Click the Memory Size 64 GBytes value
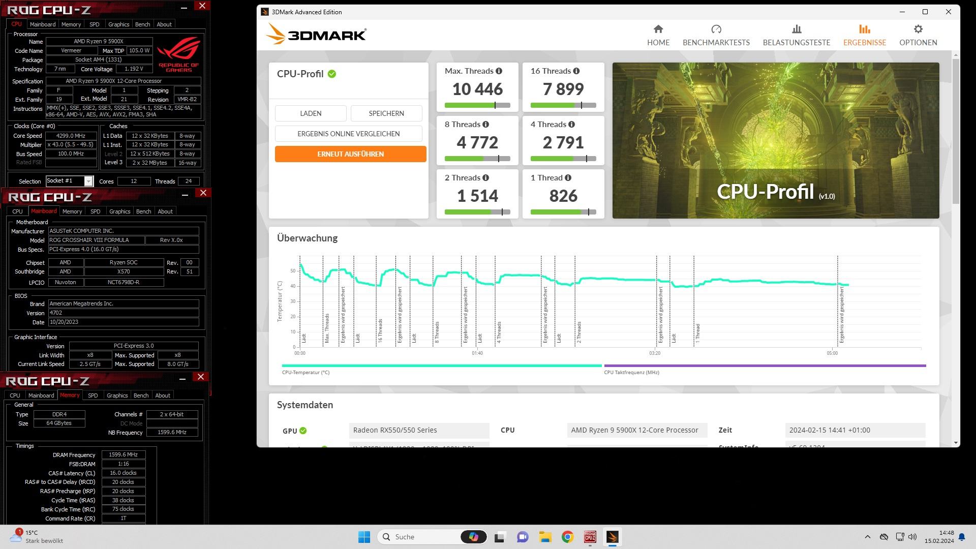Viewport: 976px width, 549px height. pyautogui.click(x=59, y=423)
